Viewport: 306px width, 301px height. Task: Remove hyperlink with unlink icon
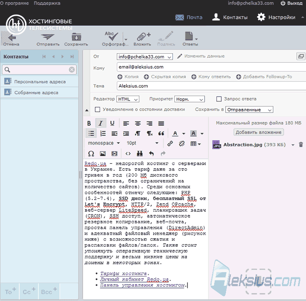coord(182,144)
